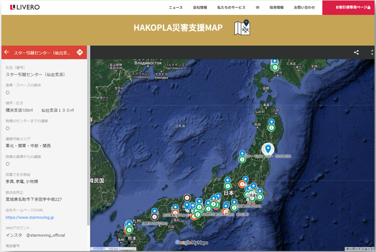
Task: Click the 運搬可能エリア field label
Action: 18,139
